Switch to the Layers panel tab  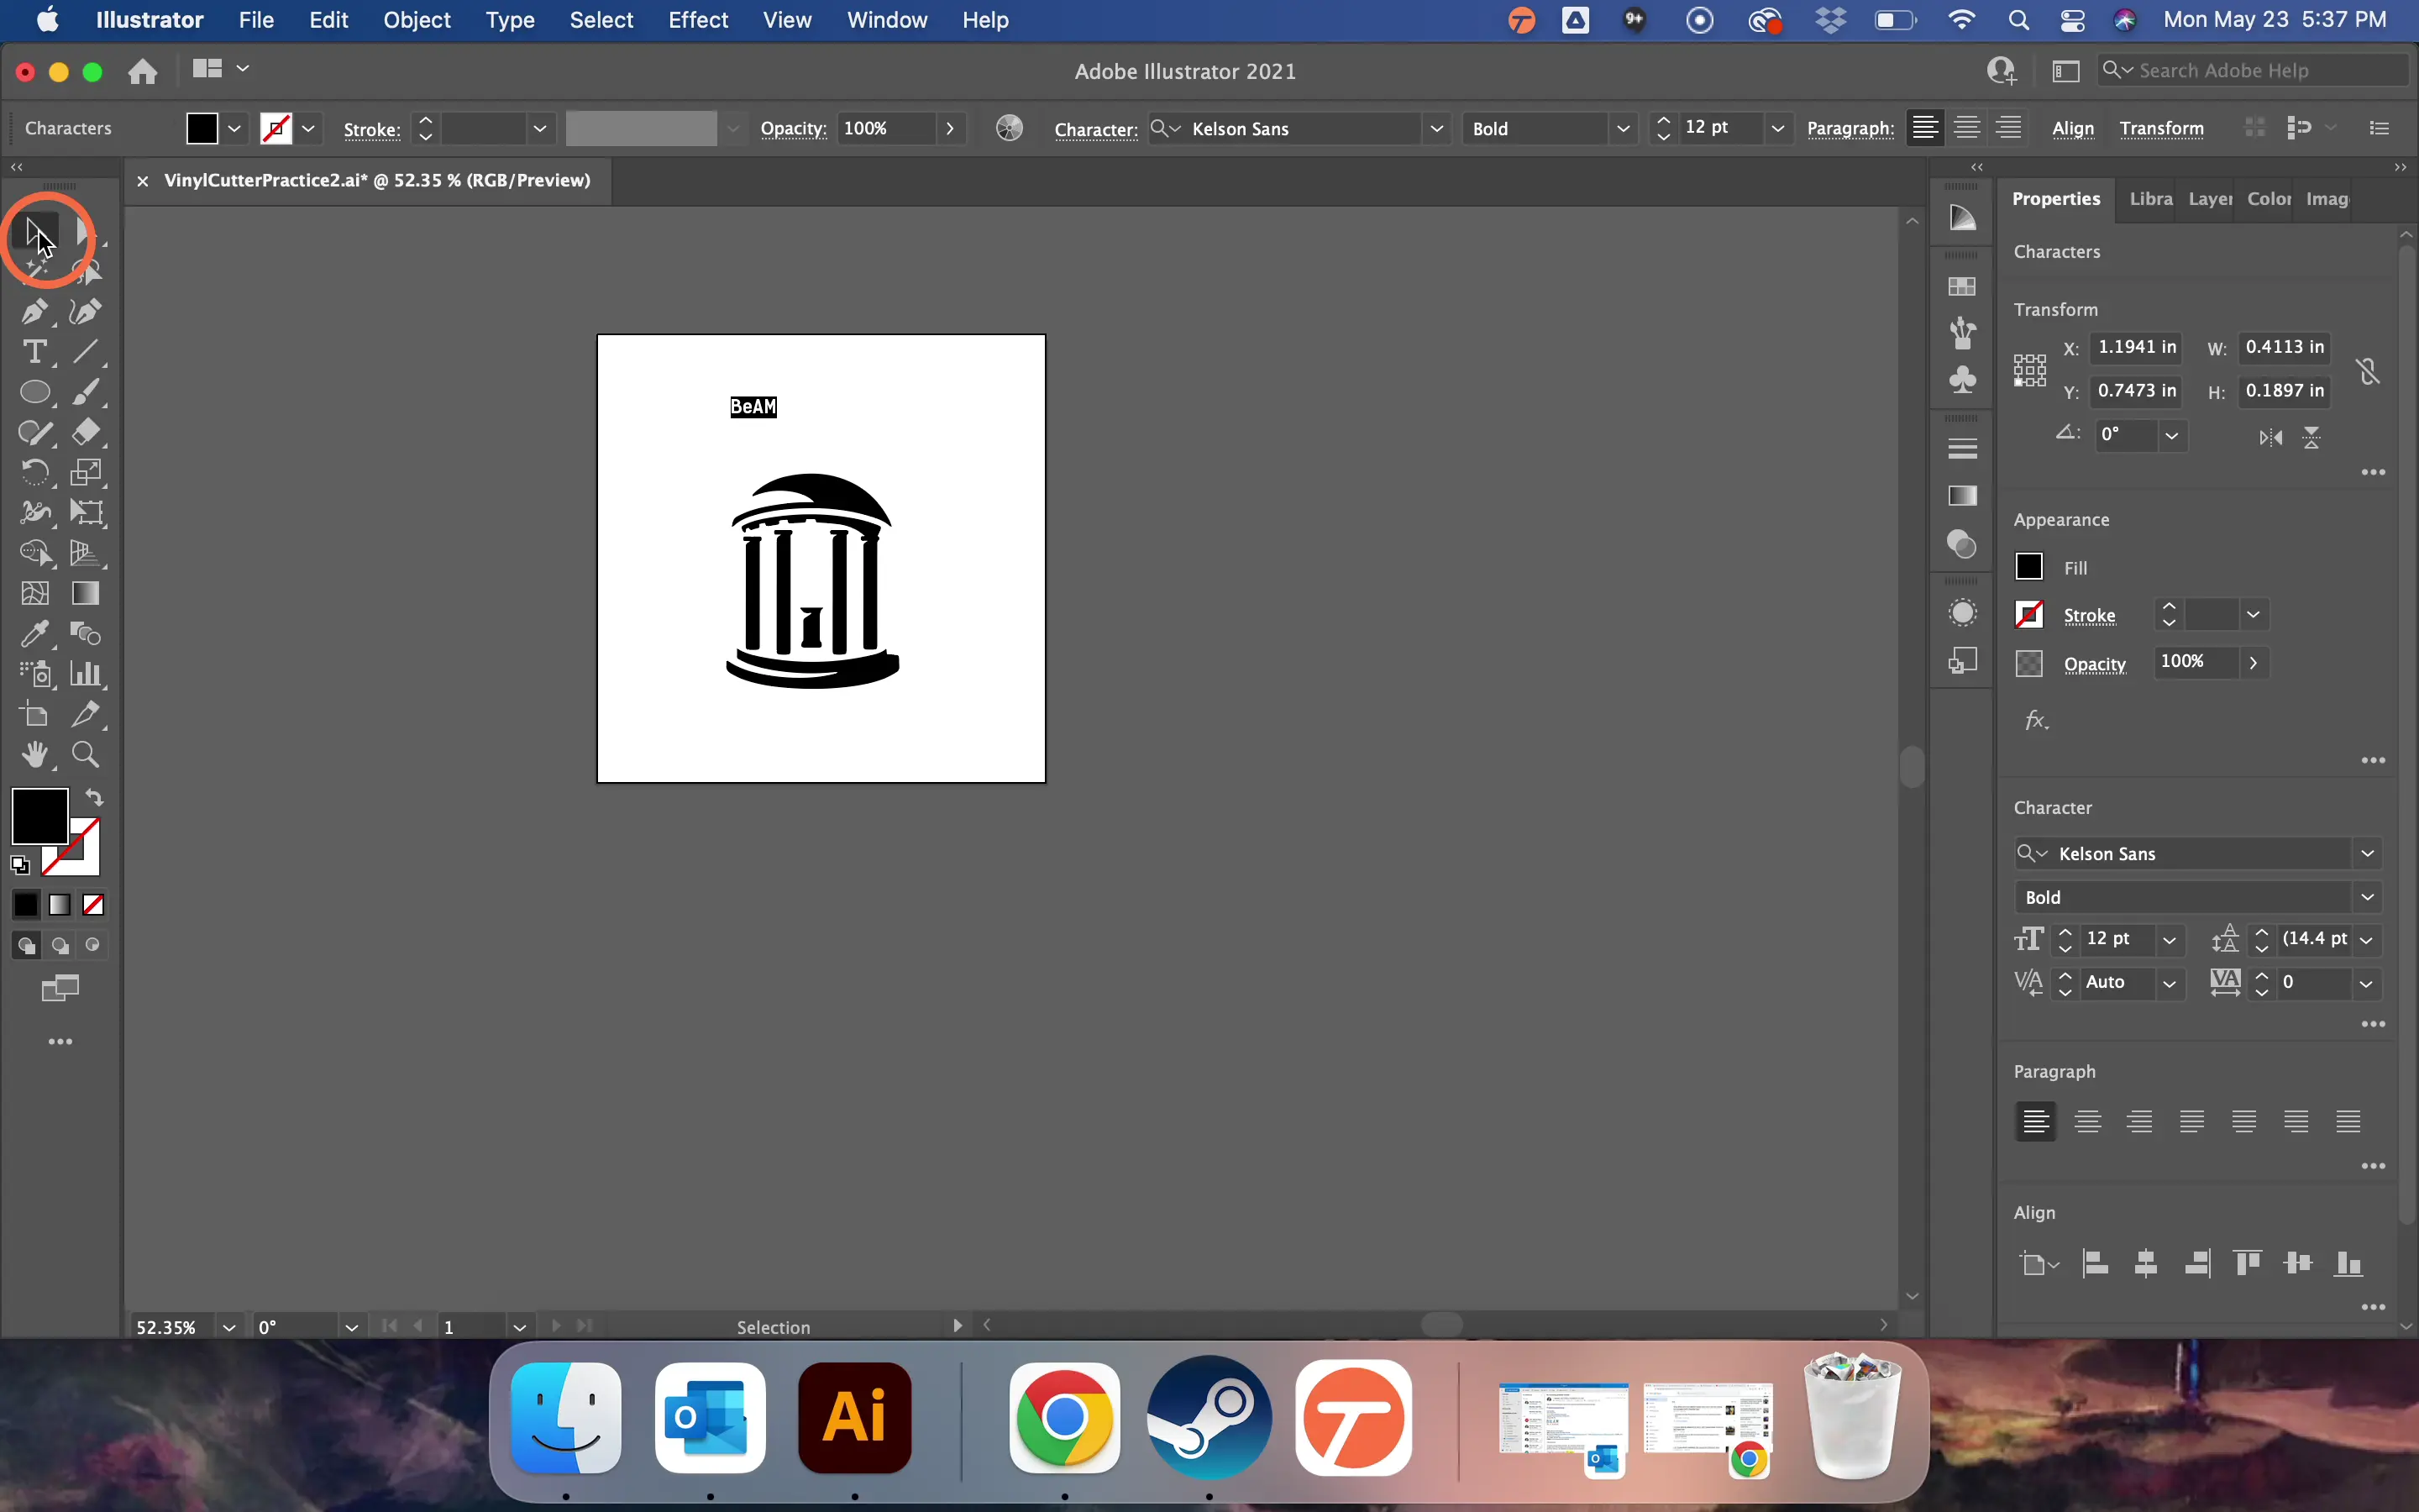2209,199
